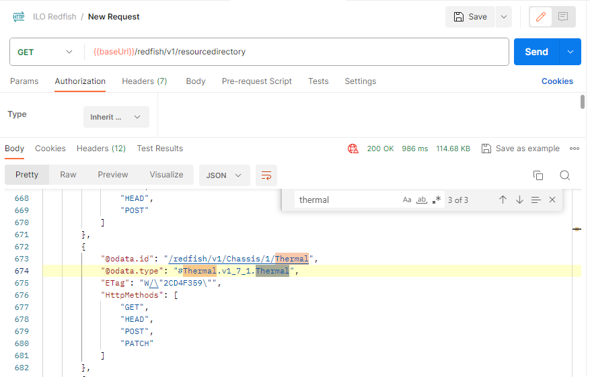Open the auth Type Inherit dropdown
Viewport: 590px width, 377px height.
[116, 117]
